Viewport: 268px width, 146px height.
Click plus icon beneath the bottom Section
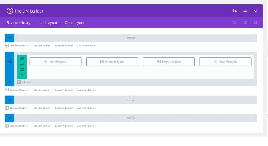click(7, 126)
